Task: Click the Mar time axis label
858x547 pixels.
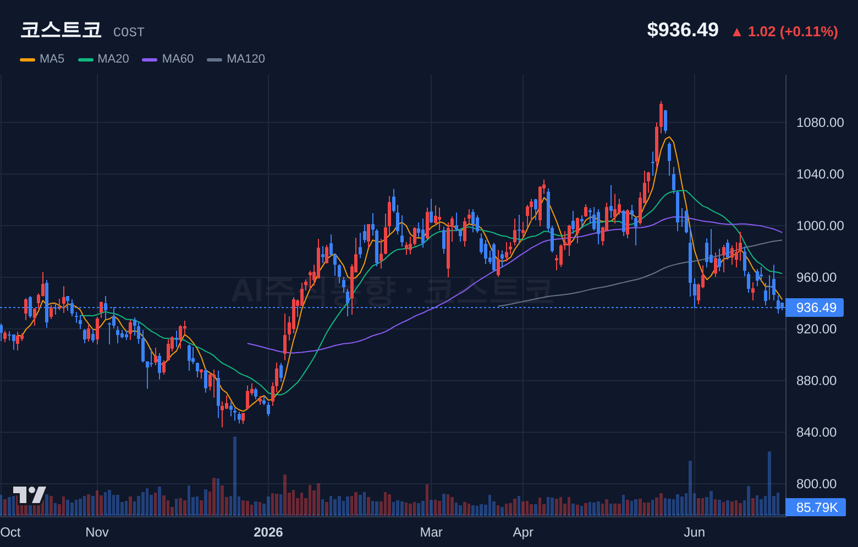Action: 431,532
